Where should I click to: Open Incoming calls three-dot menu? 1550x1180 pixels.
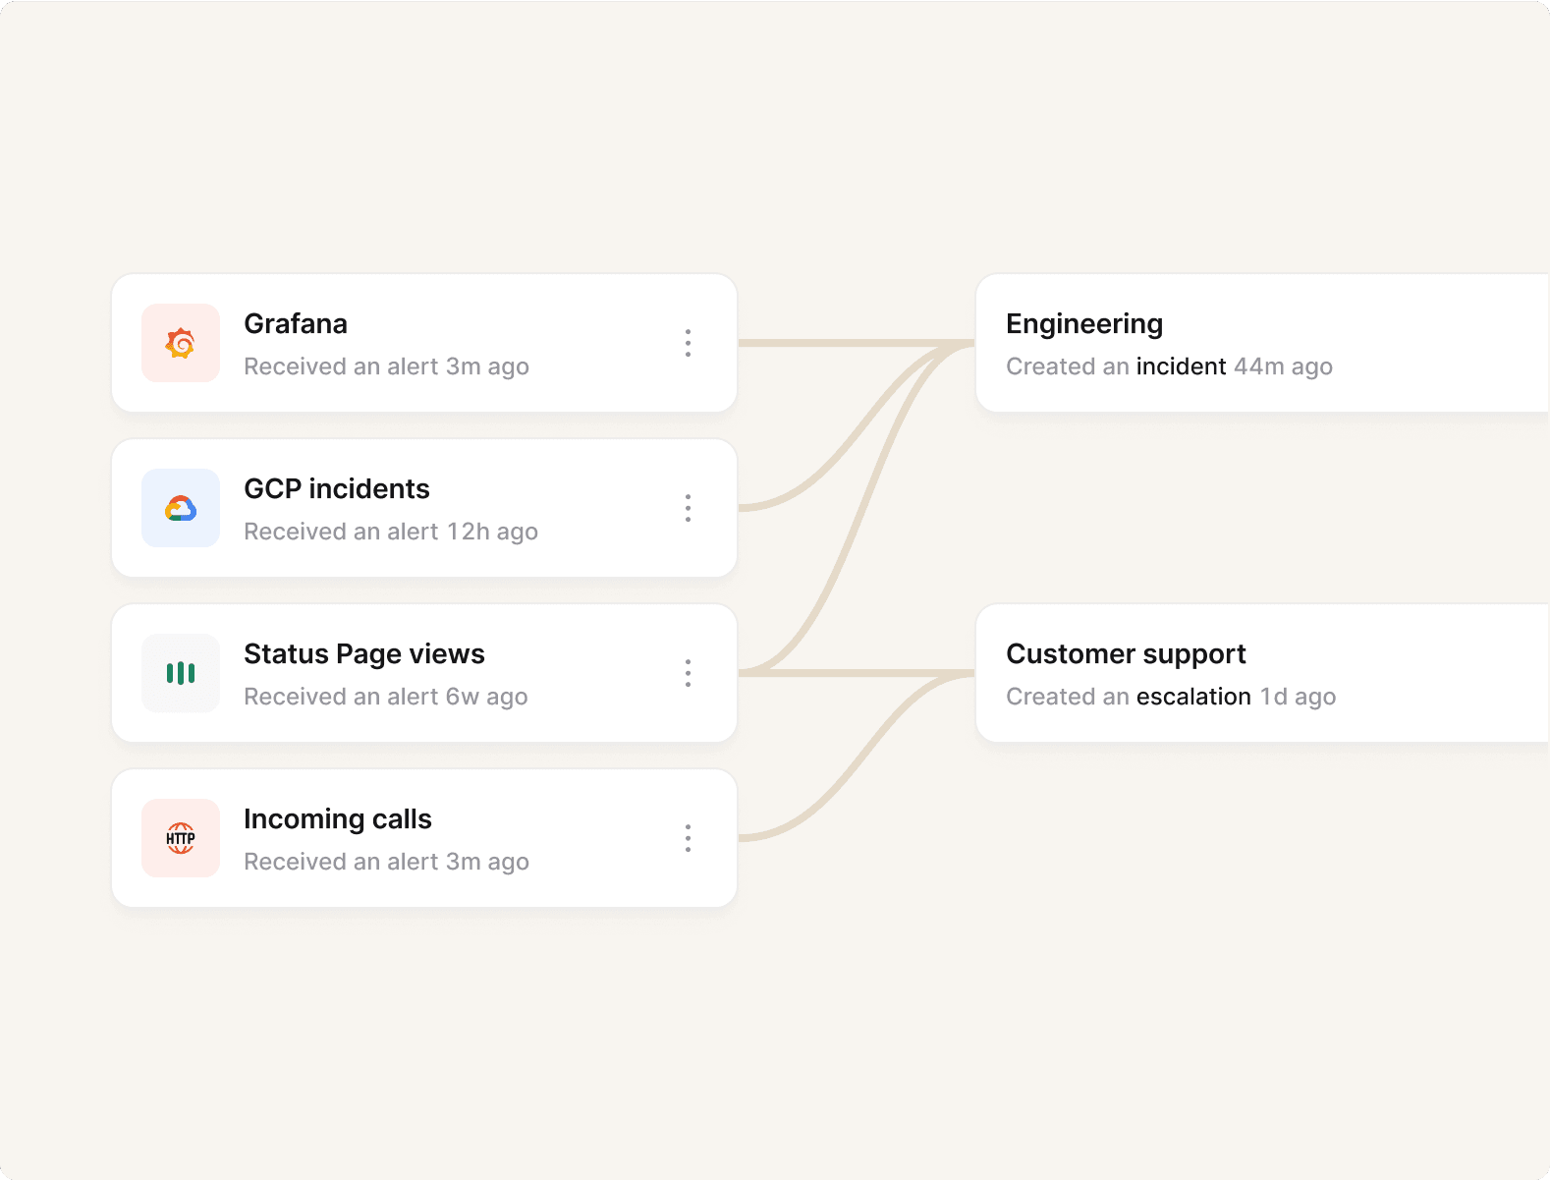coord(688,838)
